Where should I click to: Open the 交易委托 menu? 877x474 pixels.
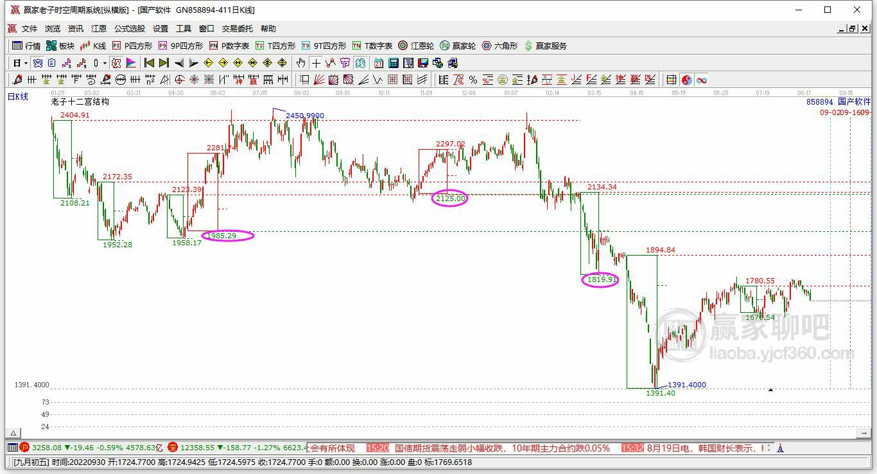pos(238,29)
